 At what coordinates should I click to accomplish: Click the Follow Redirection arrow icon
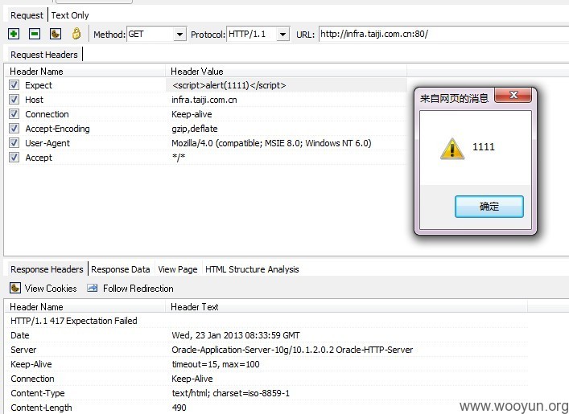[93, 288]
